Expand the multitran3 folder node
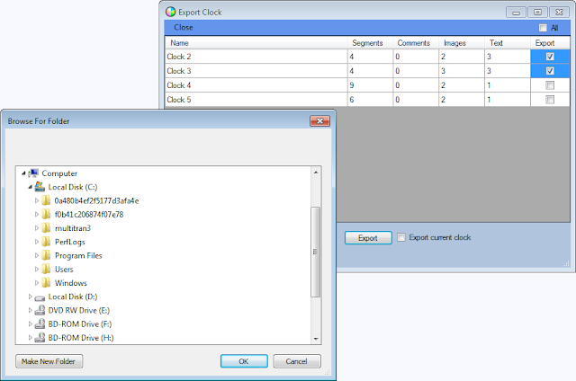Screen dimensions: 576x381 37,228
